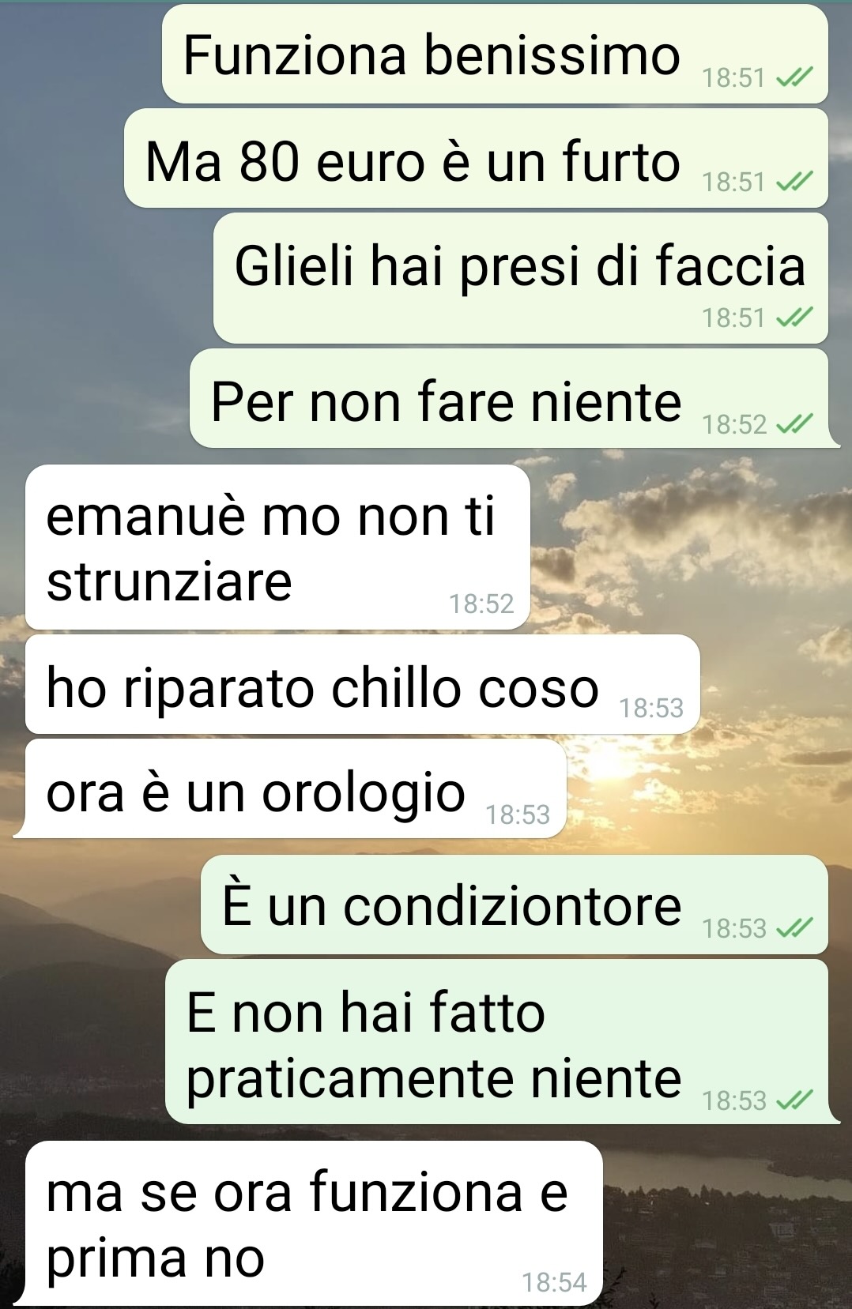Select the 'ho riparato chillo coso' bubble
The image size is (852, 1309).
coord(363,684)
